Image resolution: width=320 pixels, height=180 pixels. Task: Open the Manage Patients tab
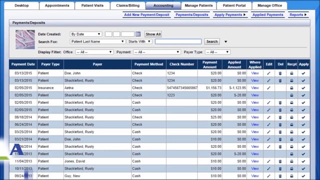198,5
